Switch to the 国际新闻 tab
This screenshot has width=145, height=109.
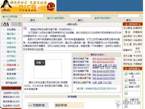tap(69, 105)
